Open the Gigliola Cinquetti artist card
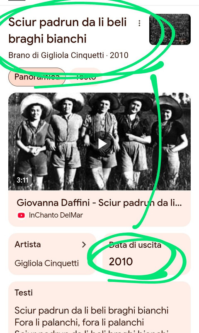The image size is (199, 333). coord(53,254)
